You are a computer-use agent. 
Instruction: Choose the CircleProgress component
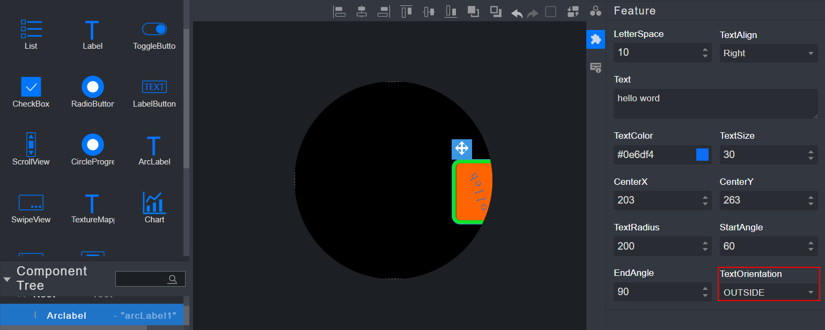[93, 151]
